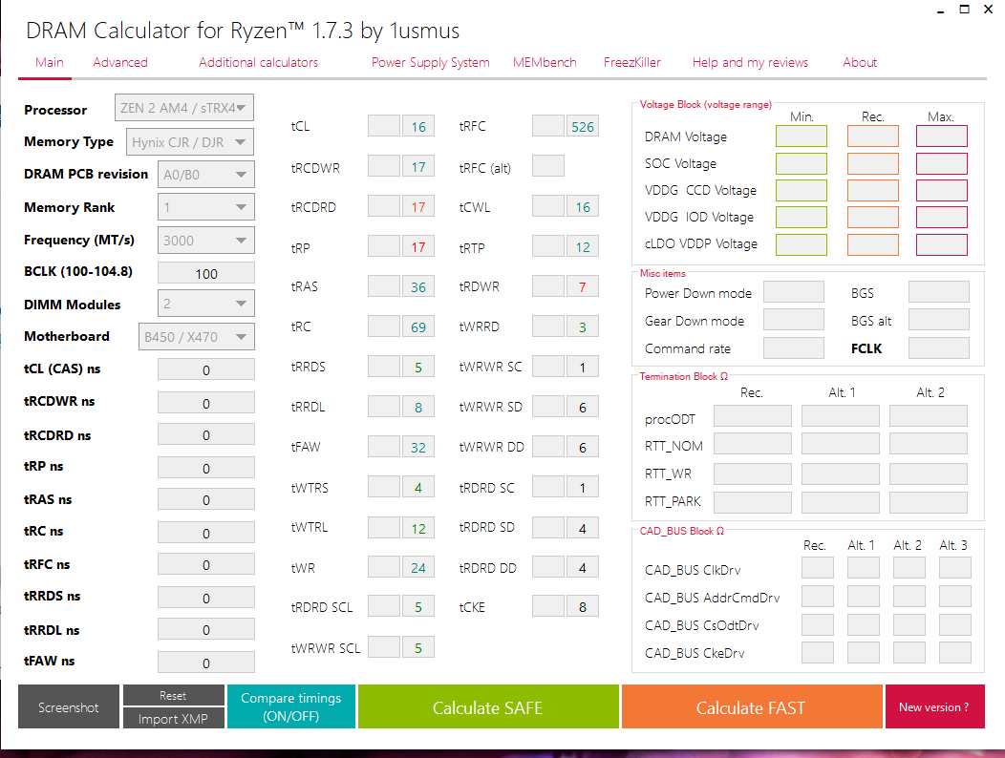This screenshot has height=758, width=1005.
Task: Click the tCL (CAS) ns field
Action: click(205, 369)
